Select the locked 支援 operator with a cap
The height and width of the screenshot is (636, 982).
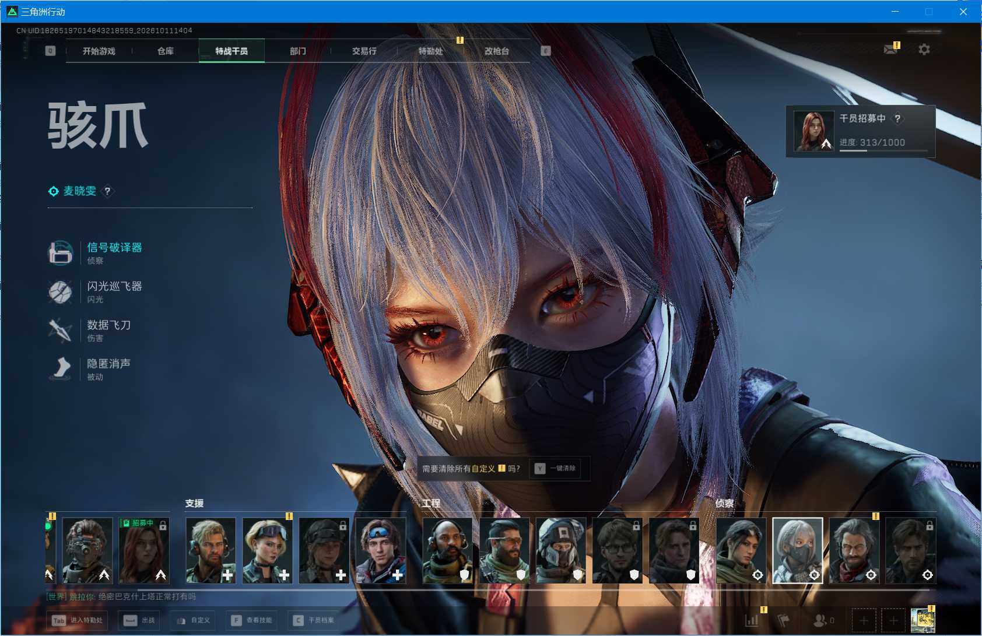[324, 550]
